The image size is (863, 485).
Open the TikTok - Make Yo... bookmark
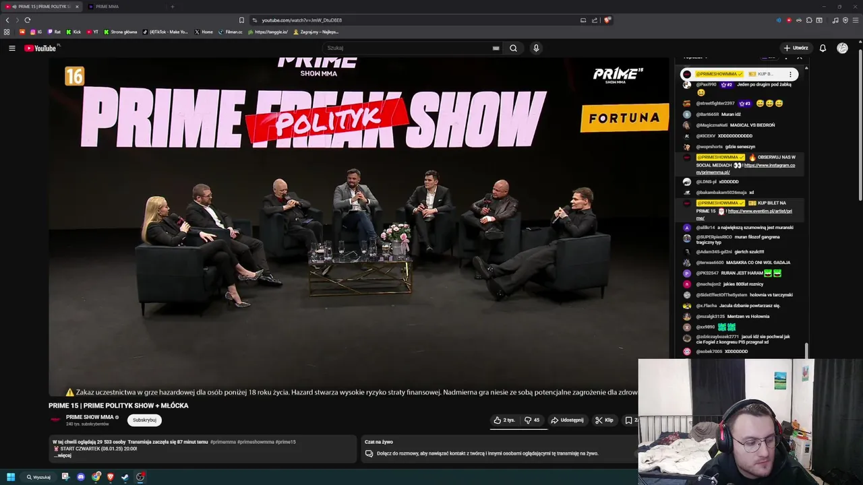pos(166,32)
